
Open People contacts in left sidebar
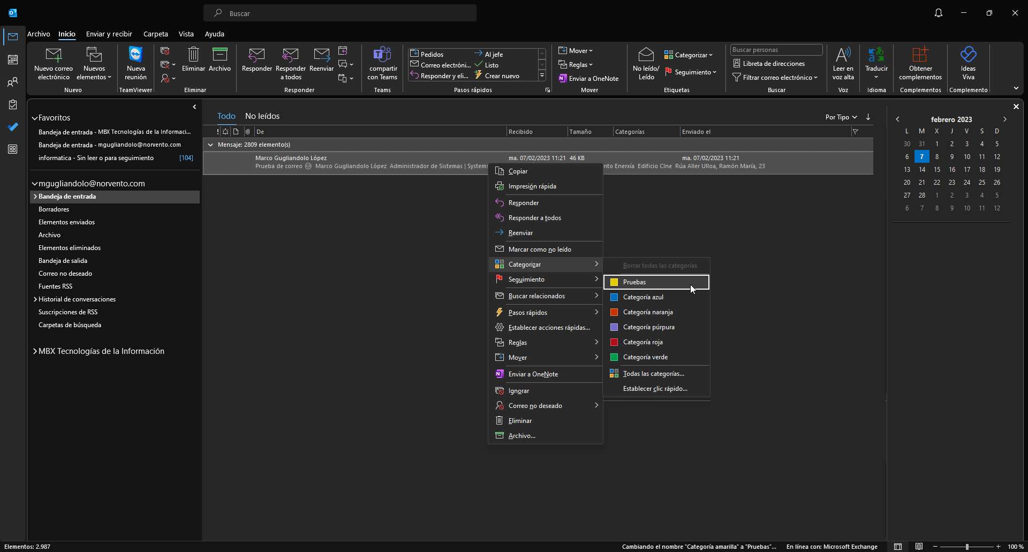pos(13,82)
